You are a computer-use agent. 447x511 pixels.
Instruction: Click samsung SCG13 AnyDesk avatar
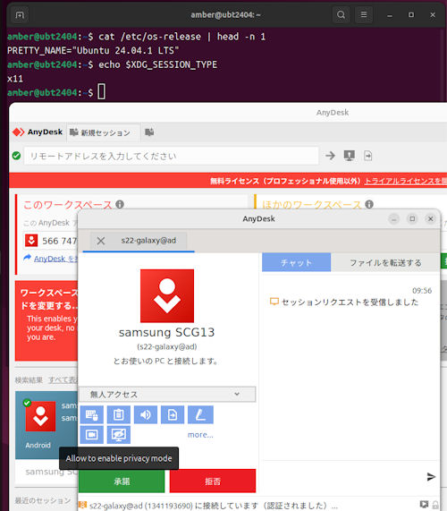167,296
